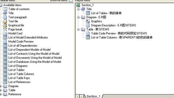The width and height of the screenshot is (174, 98).
Task: Click the Model Card icon
Action: point(5,33)
